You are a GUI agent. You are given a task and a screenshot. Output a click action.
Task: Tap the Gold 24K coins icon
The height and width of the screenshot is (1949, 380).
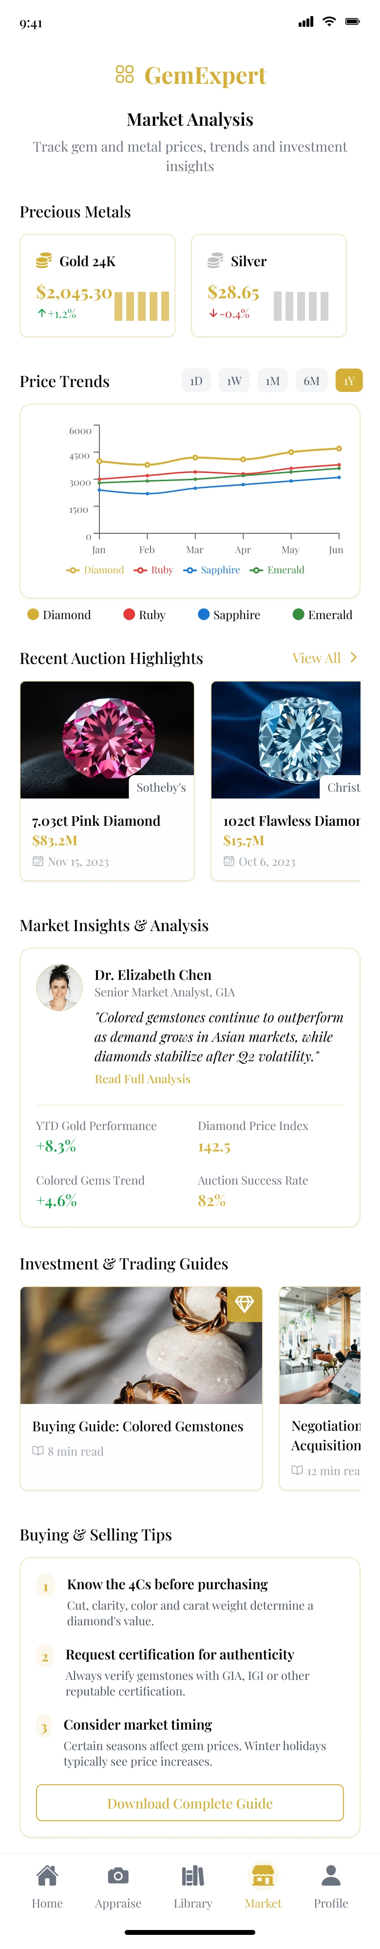(x=44, y=261)
